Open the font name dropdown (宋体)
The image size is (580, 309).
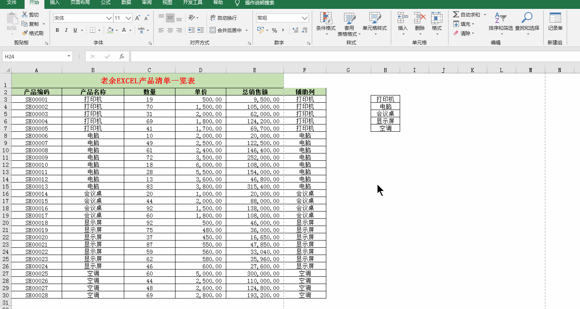click(109, 18)
